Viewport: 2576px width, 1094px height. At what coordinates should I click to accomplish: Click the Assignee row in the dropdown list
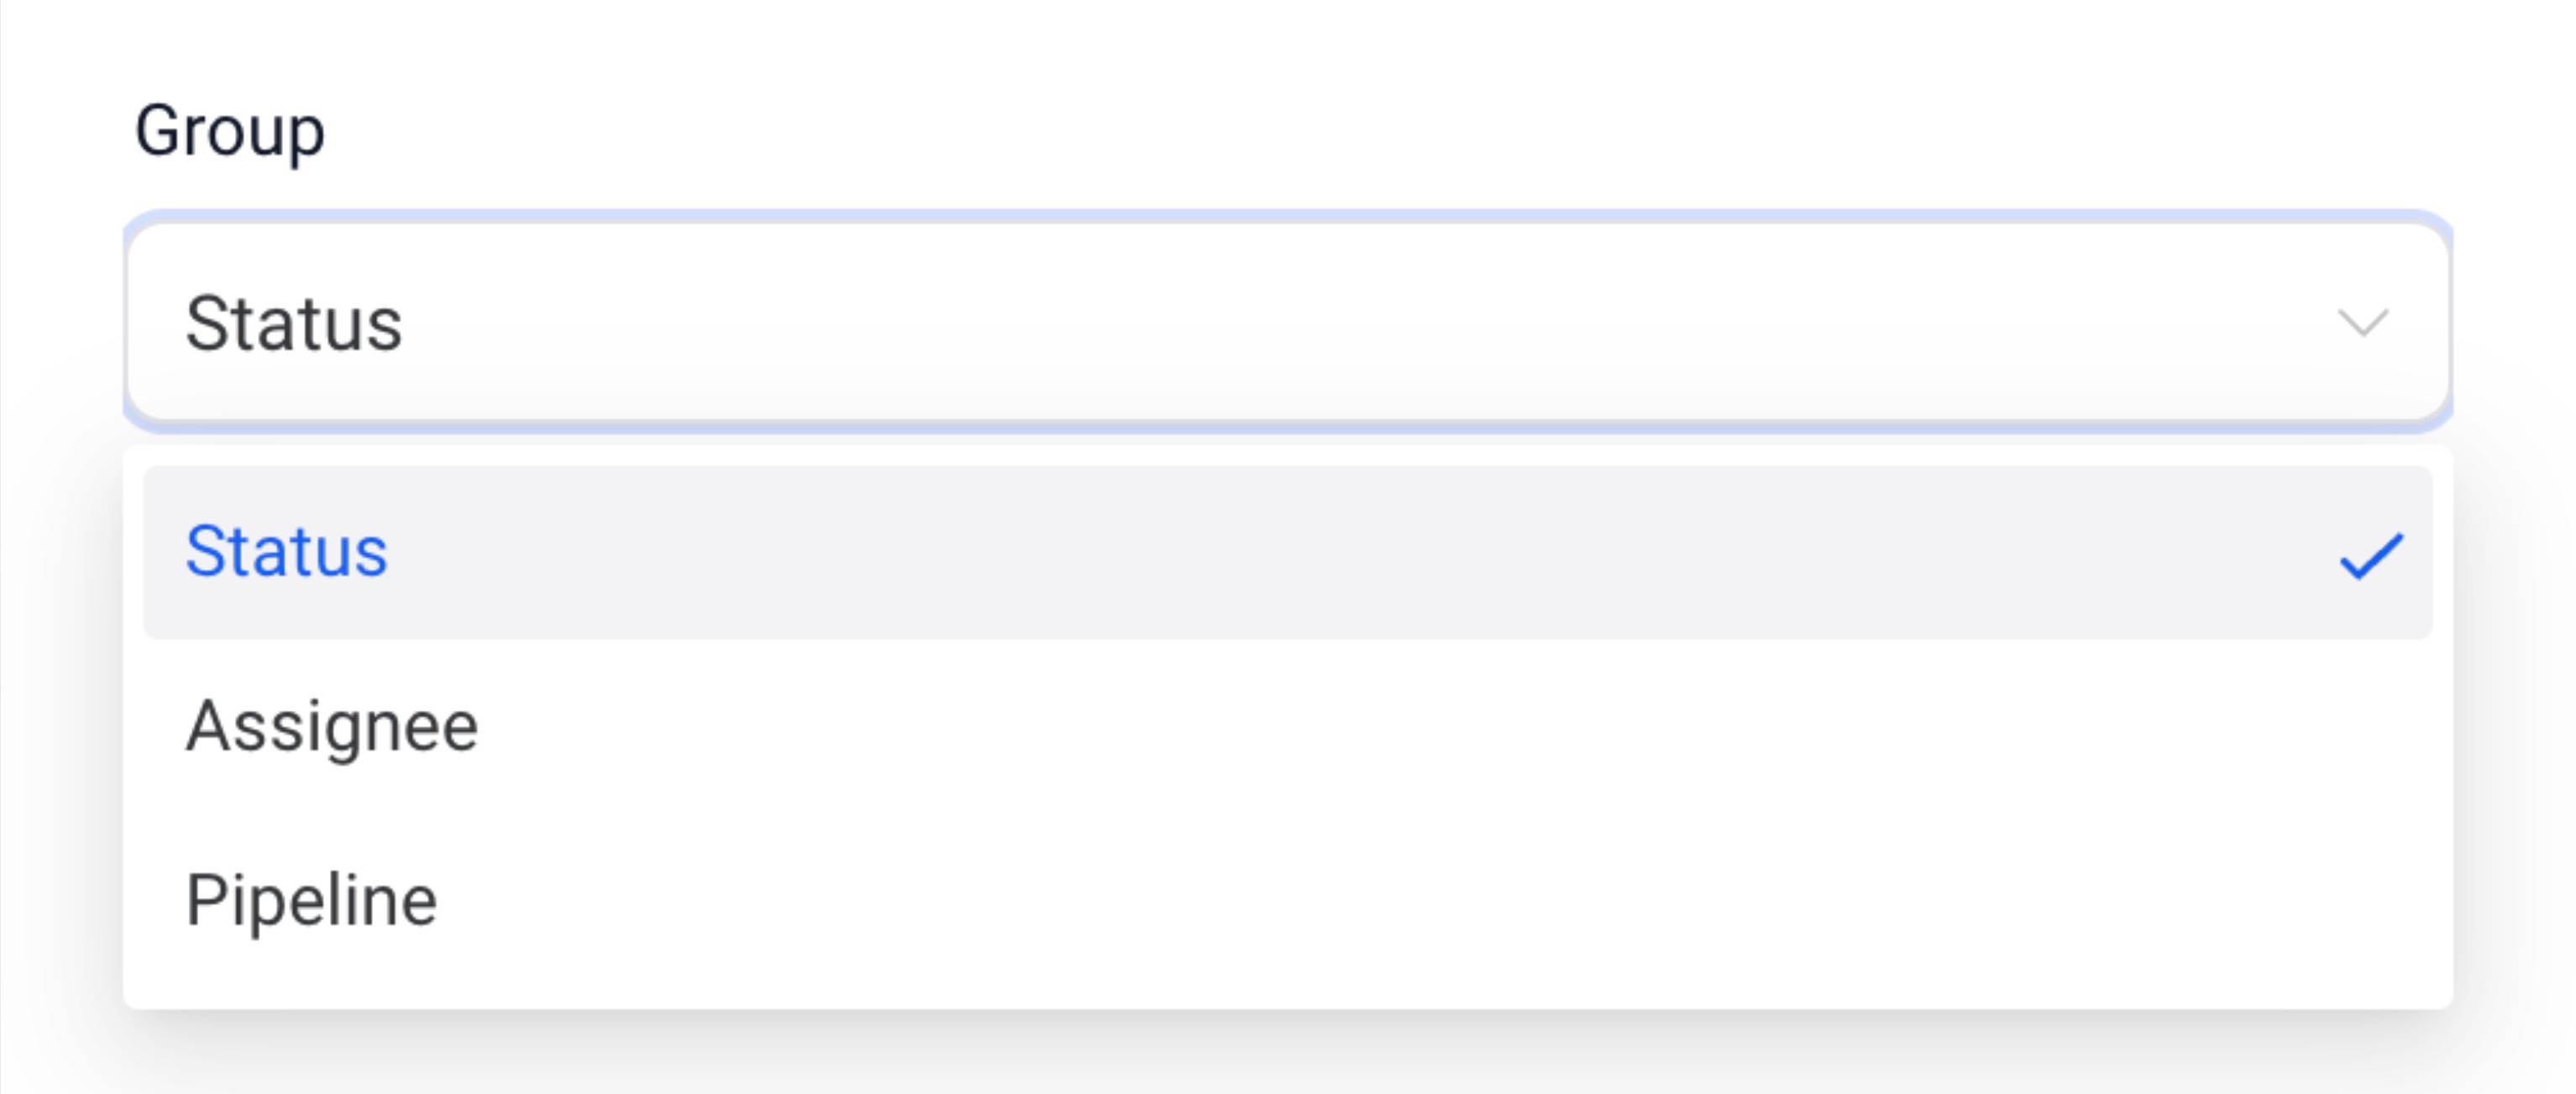point(1288,726)
